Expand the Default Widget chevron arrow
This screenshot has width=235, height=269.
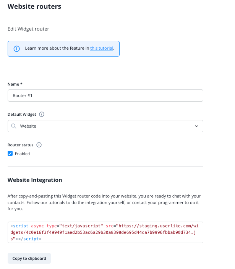click(x=196, y=126)
